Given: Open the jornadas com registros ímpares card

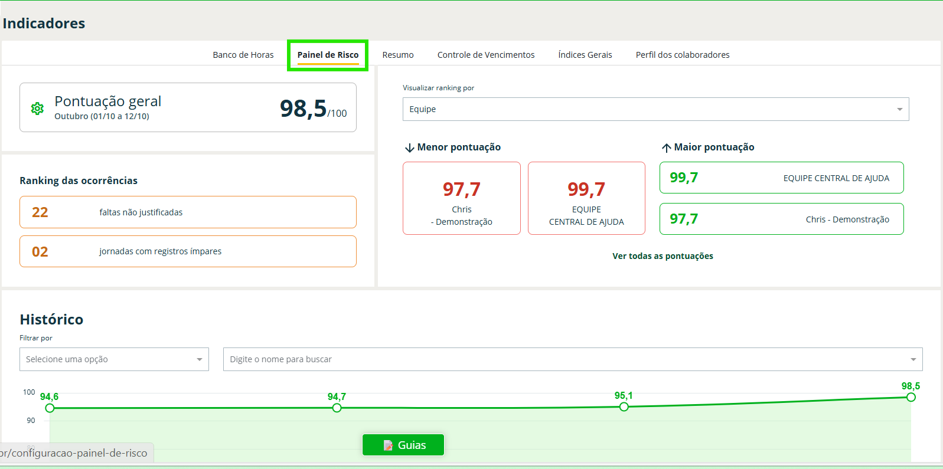Looking at the screenshot, I should tap(188, 251).
